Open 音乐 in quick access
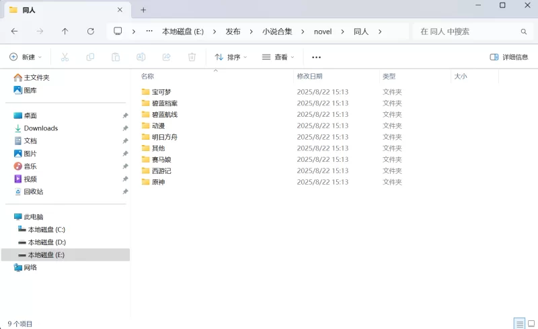538x329 pixels. point(25,167)
